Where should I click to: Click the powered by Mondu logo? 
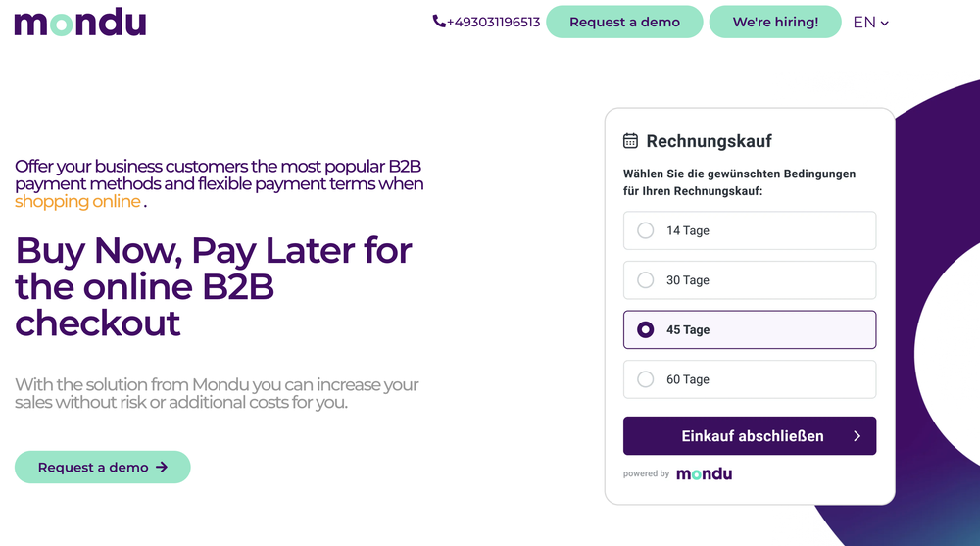pos(704,474)
